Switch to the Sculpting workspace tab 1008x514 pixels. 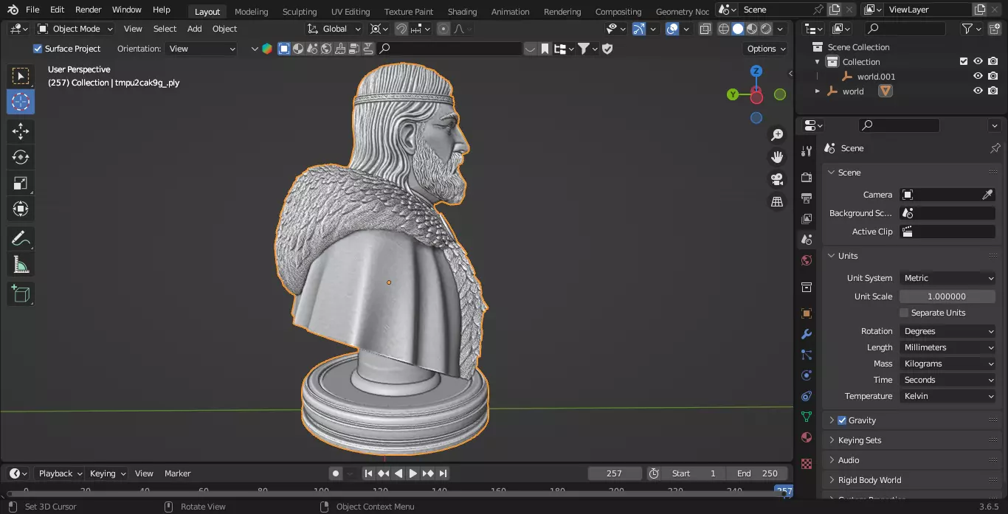point(300,12)
